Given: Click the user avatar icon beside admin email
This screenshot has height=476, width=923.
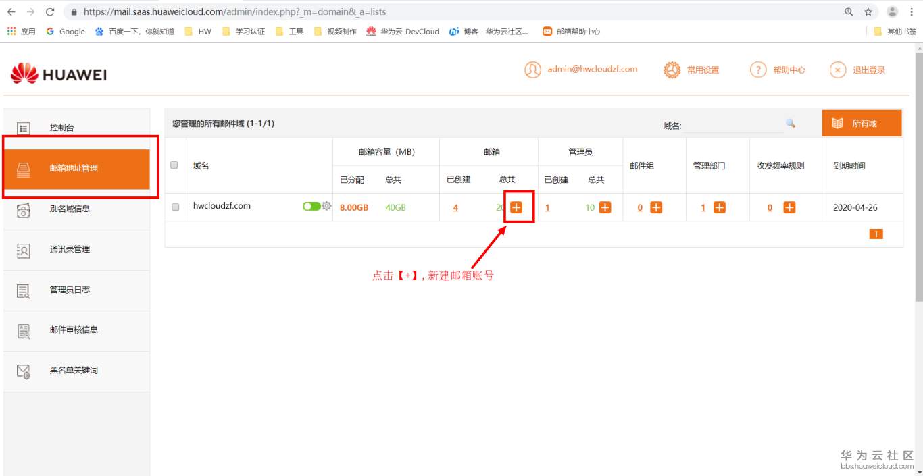Looking at the screenshot, I should pos(533,70).
